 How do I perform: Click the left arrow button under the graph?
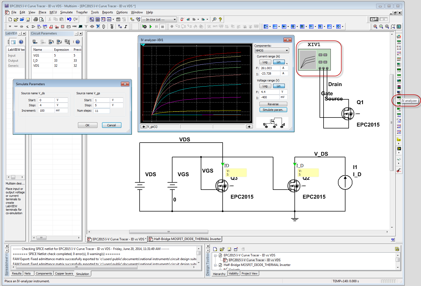[x=144, y=127]
